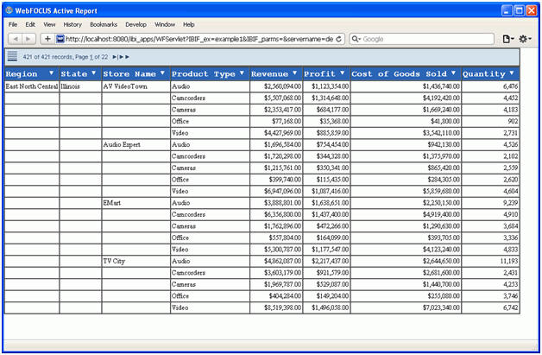Open the Quantity column dropdown
This screenshot has width=542, height=355.
pos(512,73)
